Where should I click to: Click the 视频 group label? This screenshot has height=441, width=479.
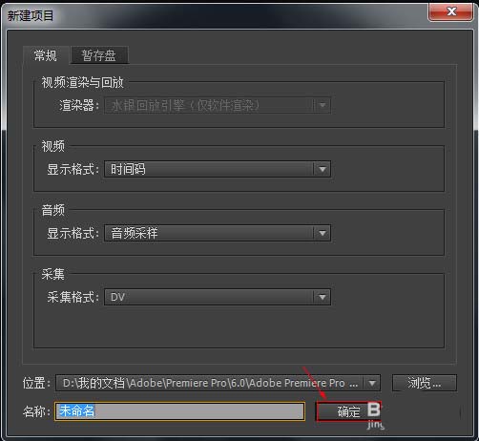pyautogui.click(x=52, y=146)
